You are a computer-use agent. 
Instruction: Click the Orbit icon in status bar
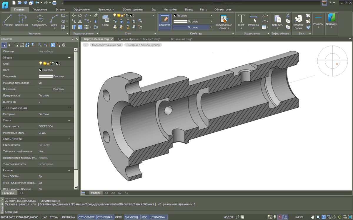[334, 217]
